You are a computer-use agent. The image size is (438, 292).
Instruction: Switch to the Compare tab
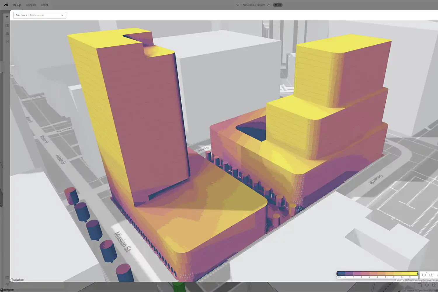(31, 5)
